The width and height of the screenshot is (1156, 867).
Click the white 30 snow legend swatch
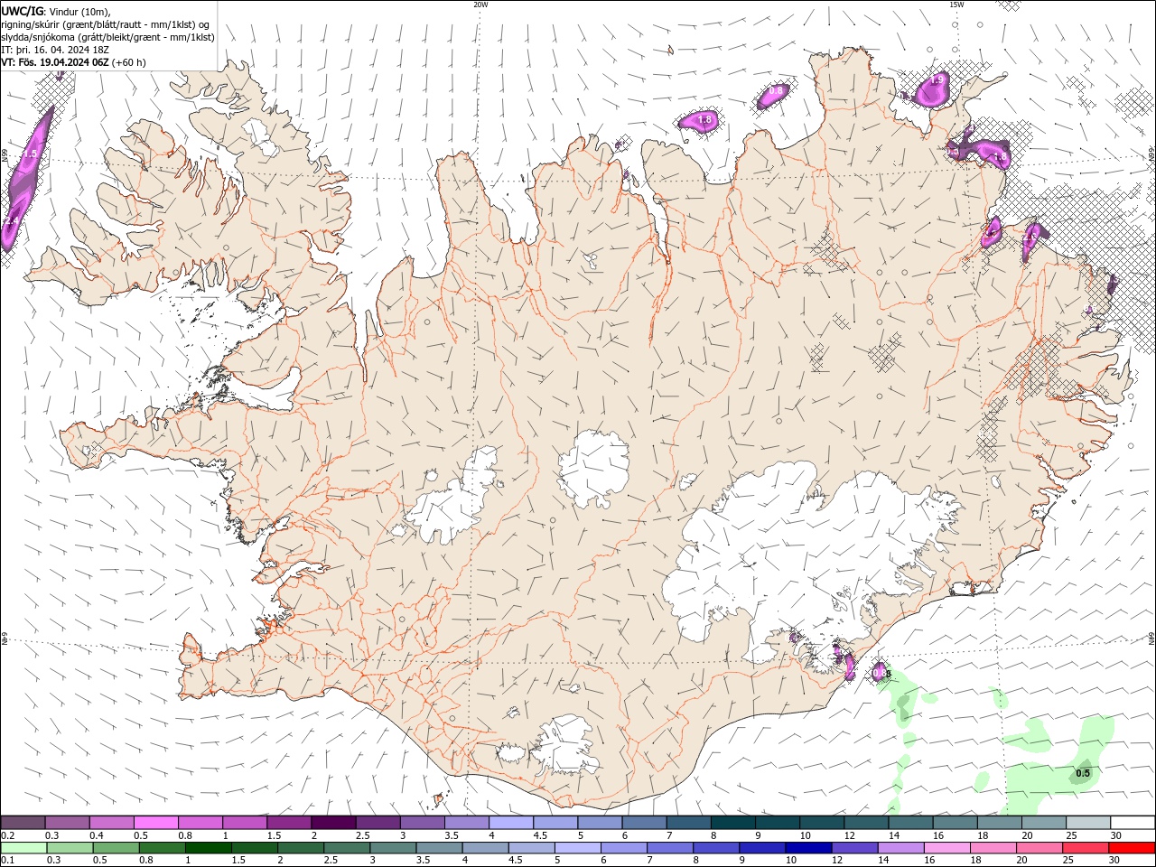coord(1133,823)
